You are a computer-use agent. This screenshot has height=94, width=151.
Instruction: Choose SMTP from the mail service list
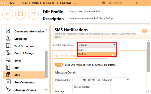[x=97, y=50]
